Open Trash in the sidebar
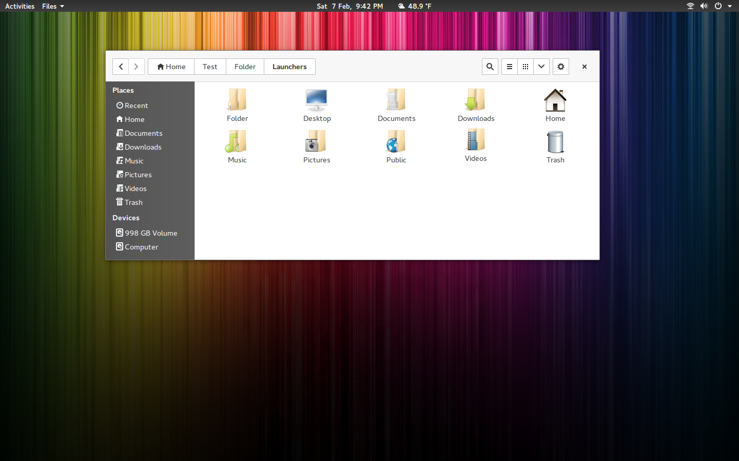Image resolution: width=739 pixels, height=461 pixels. pyautogui.click(x=150, y=202)
